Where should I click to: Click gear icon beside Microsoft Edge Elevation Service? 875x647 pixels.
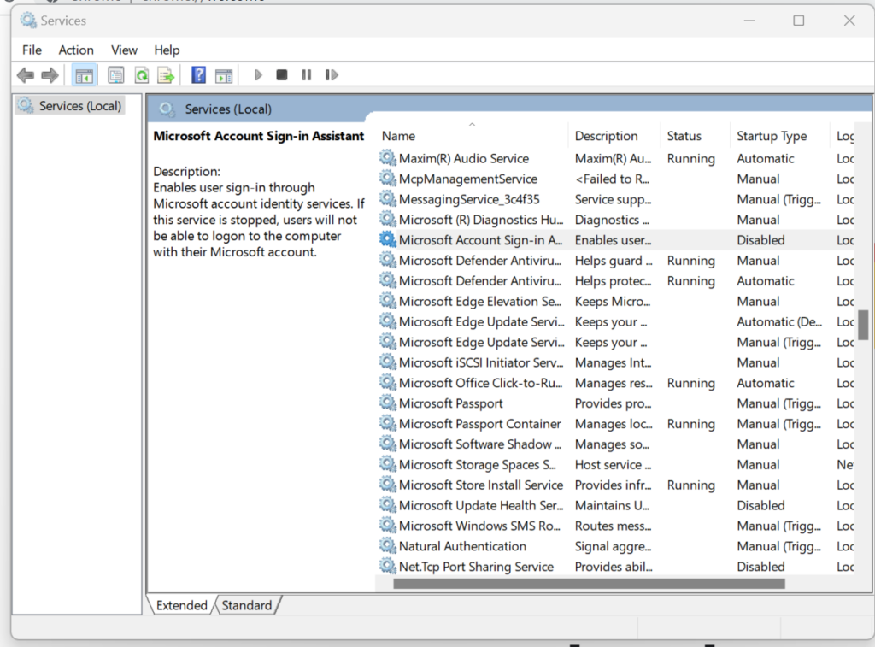(x=388, y=300)
